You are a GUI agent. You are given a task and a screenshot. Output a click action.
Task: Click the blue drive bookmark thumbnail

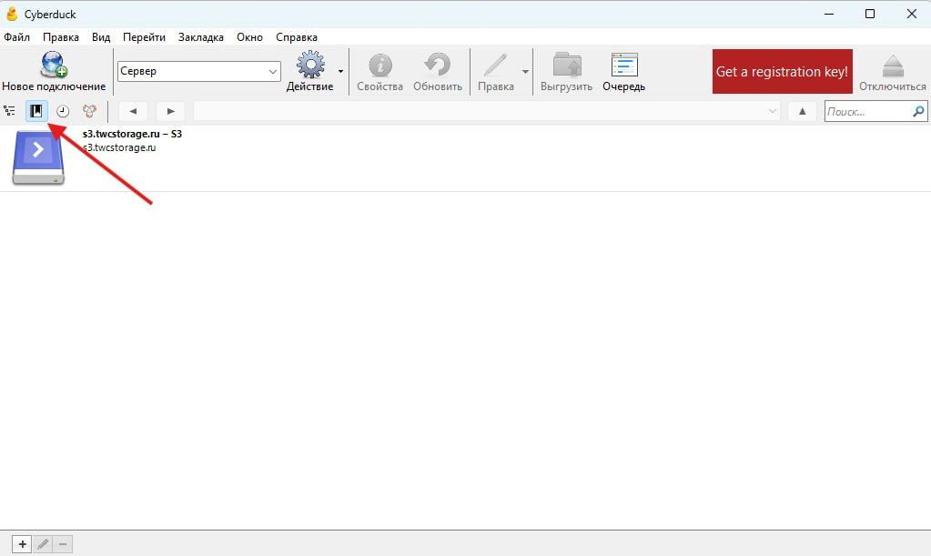[38, 157]
